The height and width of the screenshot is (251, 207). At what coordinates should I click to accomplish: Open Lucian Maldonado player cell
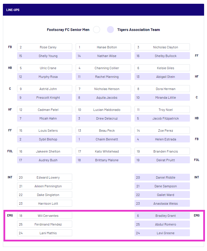click(103, 110)
